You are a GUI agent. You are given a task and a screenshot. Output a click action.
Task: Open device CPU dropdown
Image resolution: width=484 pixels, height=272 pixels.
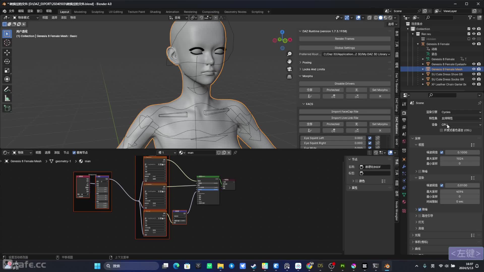(x=461, y=125)
